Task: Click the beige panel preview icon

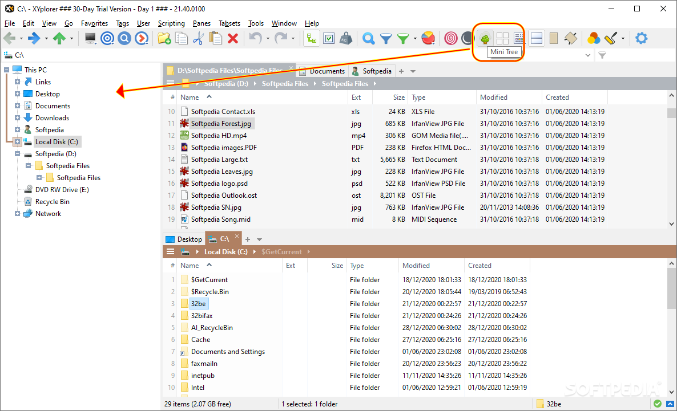Action: tap(554, 38)
